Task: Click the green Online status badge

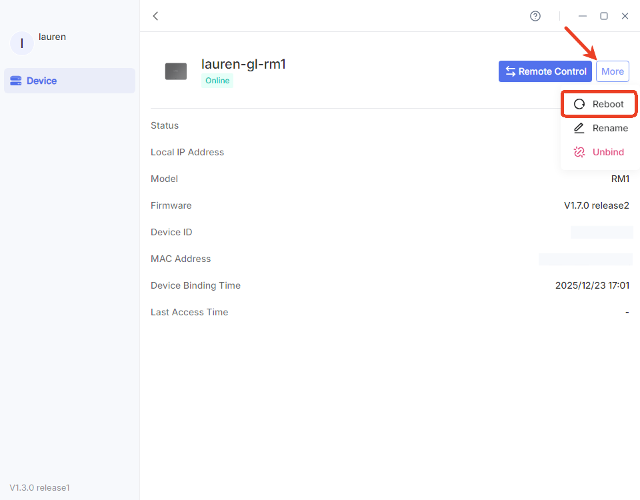Action: [217, 81]
